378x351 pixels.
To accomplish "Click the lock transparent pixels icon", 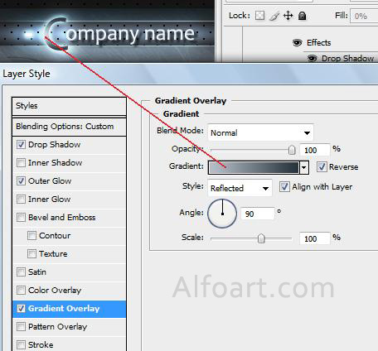I will coord(259,16).
